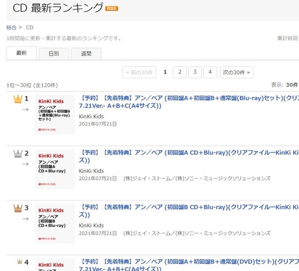This screenshot has height=271, width=299.
Task: Click the 次の30件 next page button
Action: coord(236,72)
